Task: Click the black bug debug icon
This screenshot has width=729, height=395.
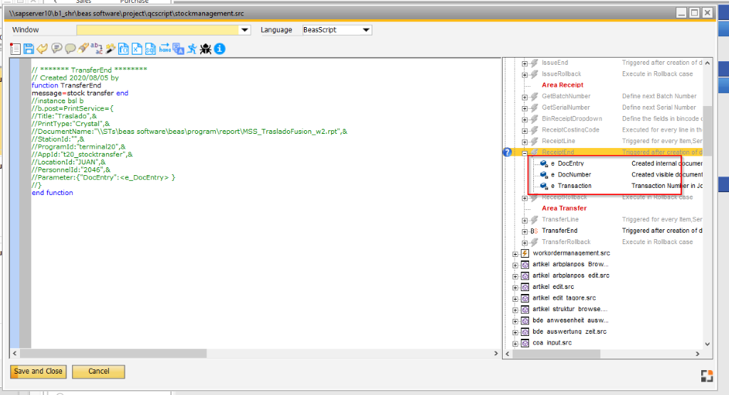Action: tap(206, 49)
